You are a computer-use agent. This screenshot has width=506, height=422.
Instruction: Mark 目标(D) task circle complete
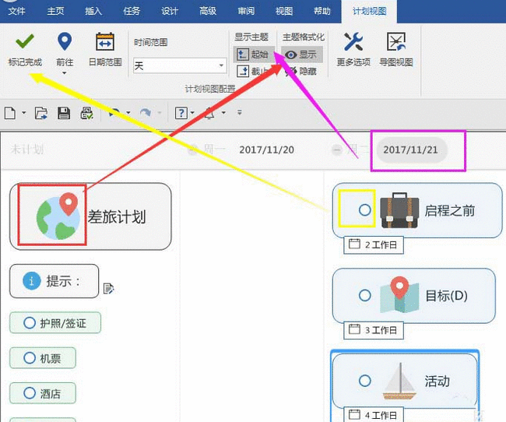pos(365,295)
